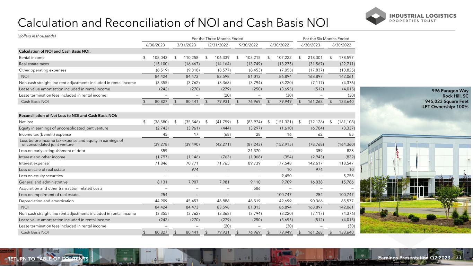
Task: Click the "Interest and other income" row label
Action: 42,157
